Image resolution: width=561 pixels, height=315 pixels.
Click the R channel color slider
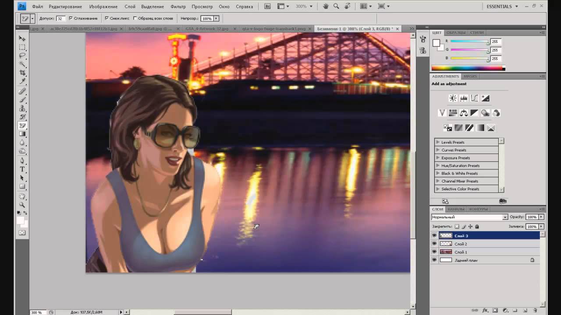(x=470, y=42)
